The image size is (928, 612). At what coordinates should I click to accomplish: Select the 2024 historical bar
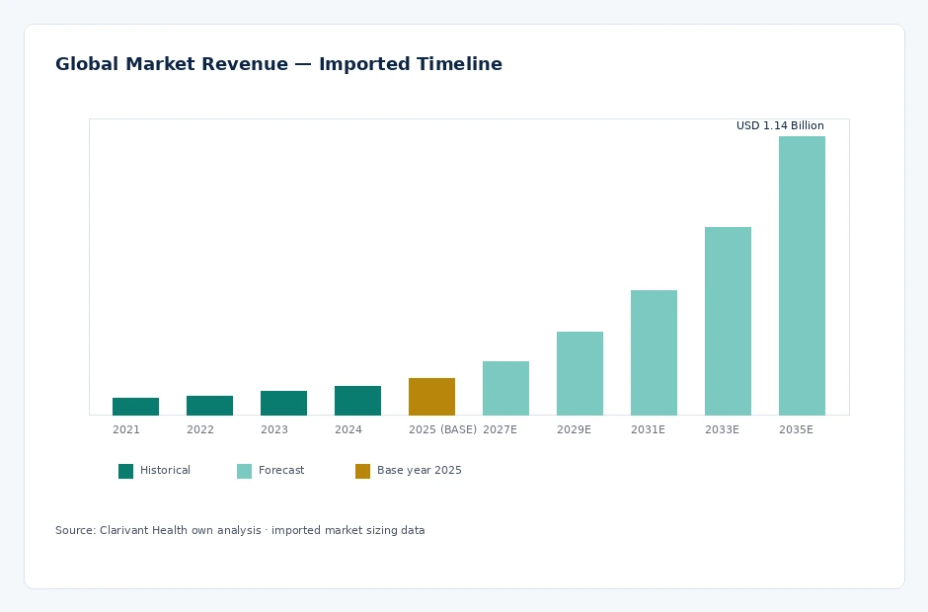(357, 401)
